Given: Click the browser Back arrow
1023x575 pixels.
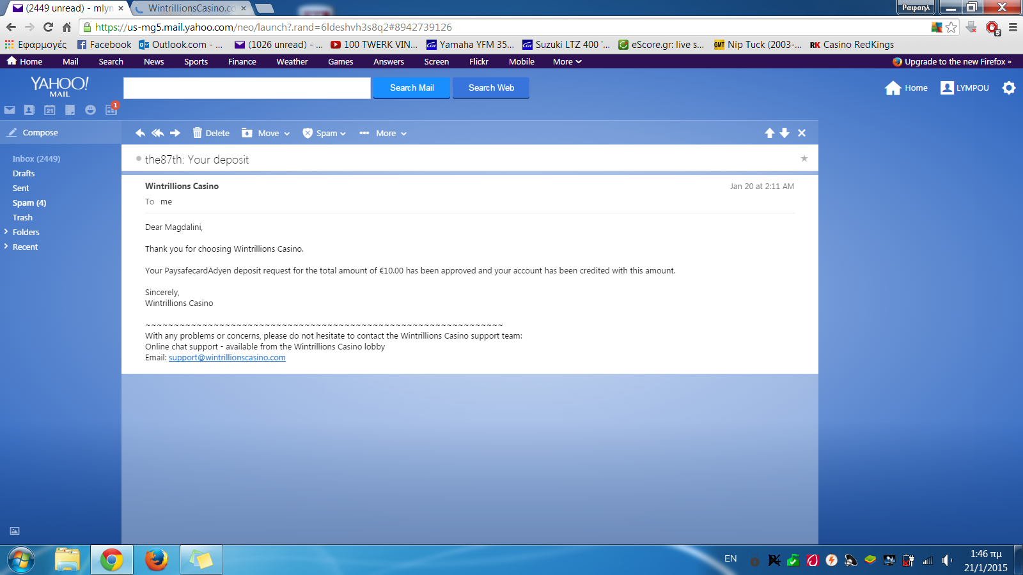Looking at the screenshot, I should tap(11, 27).
